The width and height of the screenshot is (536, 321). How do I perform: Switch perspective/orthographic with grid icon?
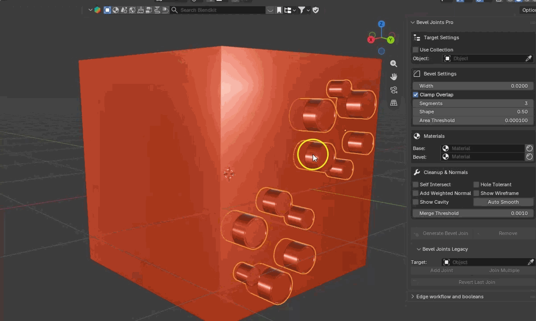pos(393,103)
